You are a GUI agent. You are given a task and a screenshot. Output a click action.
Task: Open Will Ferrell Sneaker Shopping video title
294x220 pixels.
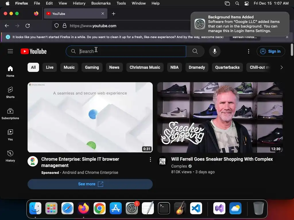pyautogui.click(x=222, y=159)
